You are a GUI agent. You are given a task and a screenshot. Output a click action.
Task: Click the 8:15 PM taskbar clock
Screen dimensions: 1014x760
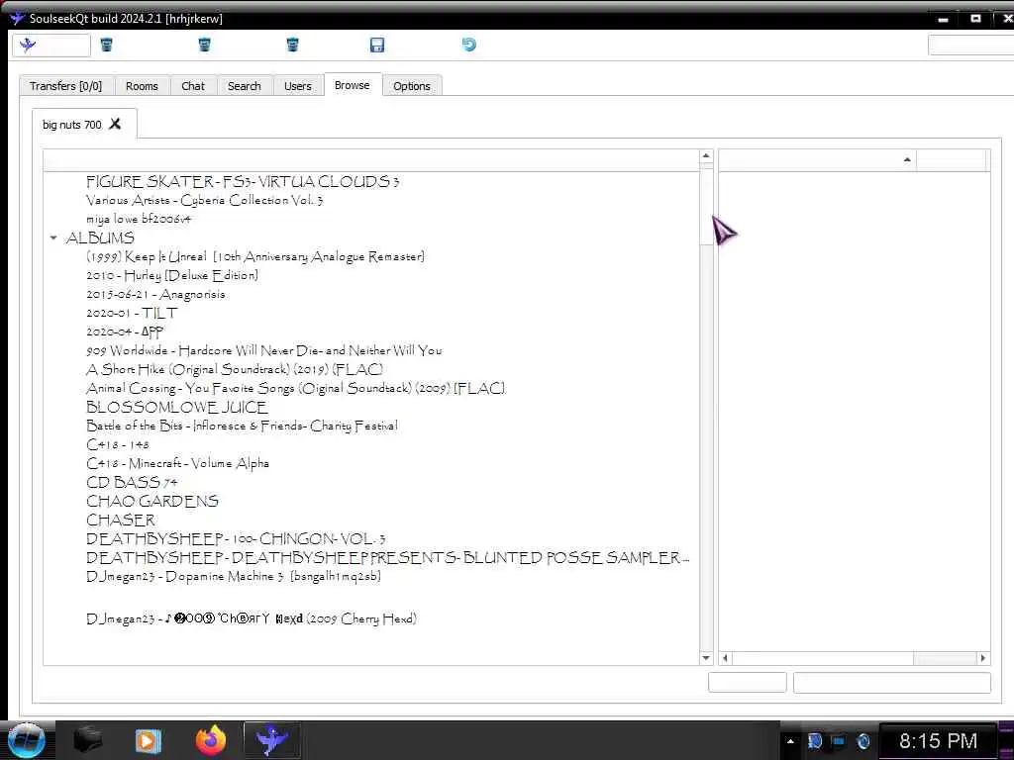point(938,740)
